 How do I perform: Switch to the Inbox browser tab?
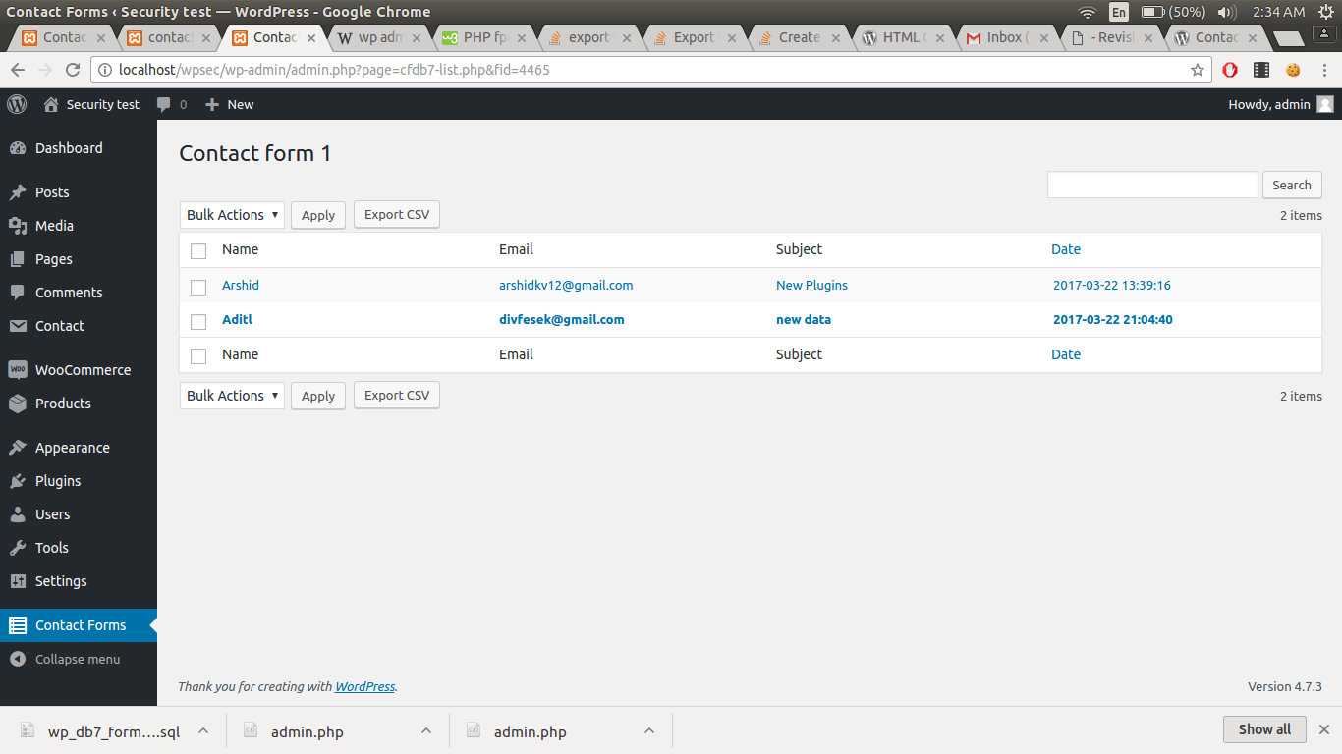1004,37
